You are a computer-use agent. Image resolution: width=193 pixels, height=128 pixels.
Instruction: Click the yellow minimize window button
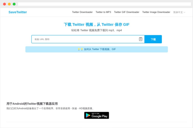(x=9, y=4)
